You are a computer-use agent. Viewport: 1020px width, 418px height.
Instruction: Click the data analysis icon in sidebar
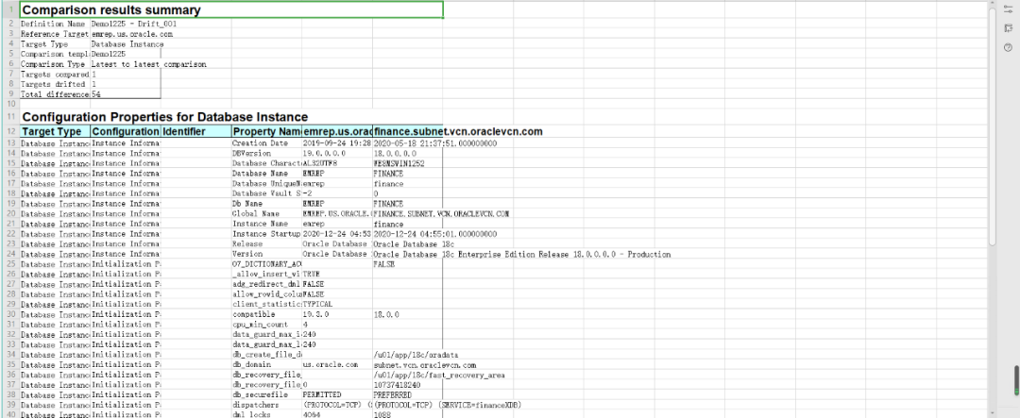[x=1008, y=28]
